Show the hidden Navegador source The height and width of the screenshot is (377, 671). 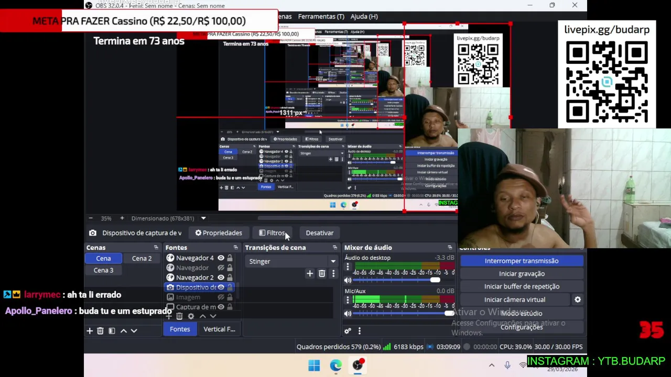pos(221,268)
